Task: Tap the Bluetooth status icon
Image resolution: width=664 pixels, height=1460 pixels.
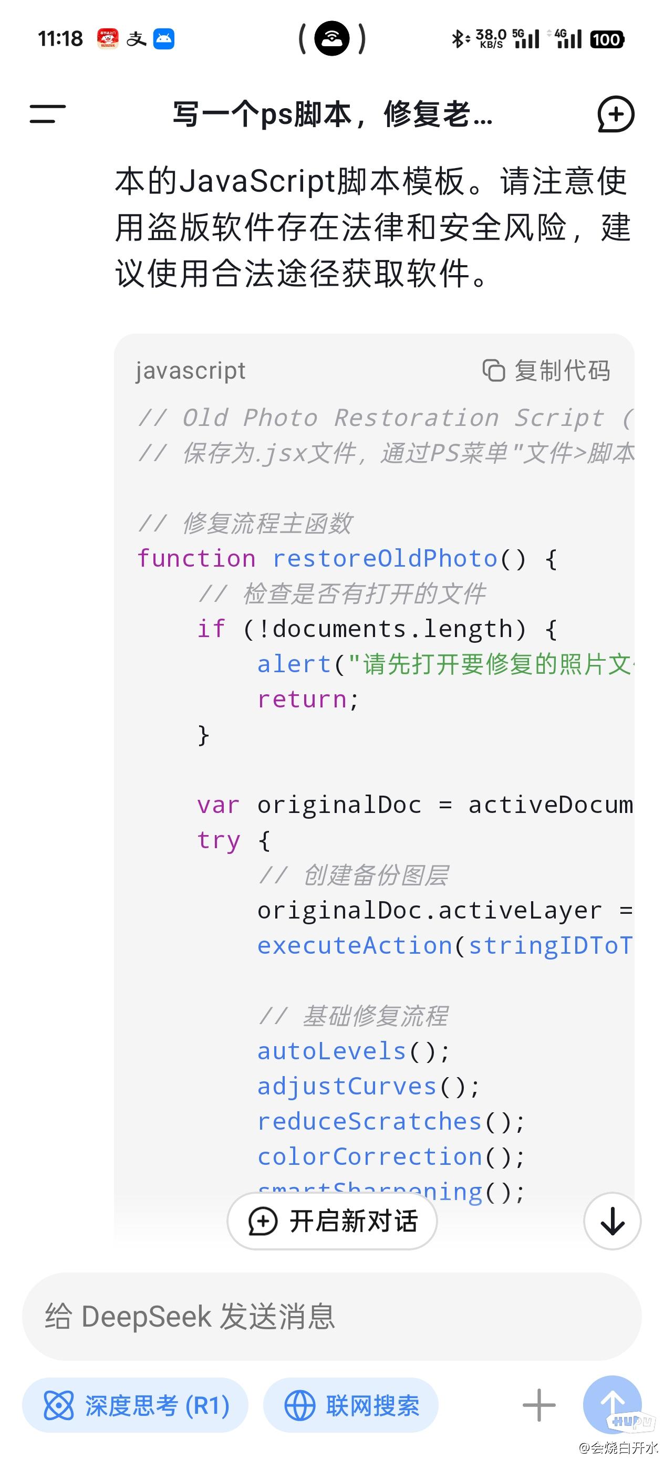Action: point(460,39)
